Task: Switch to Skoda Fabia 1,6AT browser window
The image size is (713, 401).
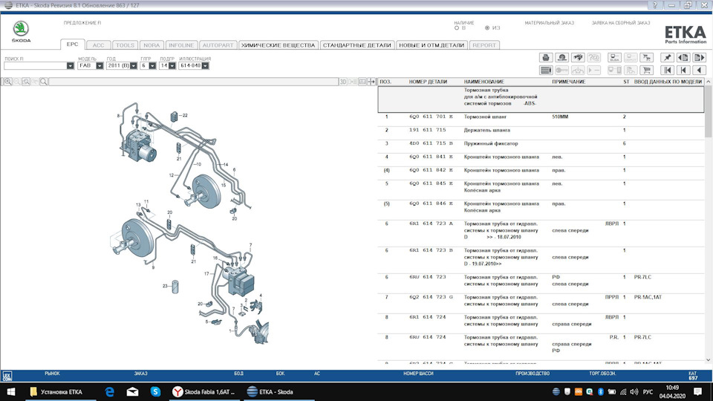Action: pyautogui.click(x=204, y=391)
